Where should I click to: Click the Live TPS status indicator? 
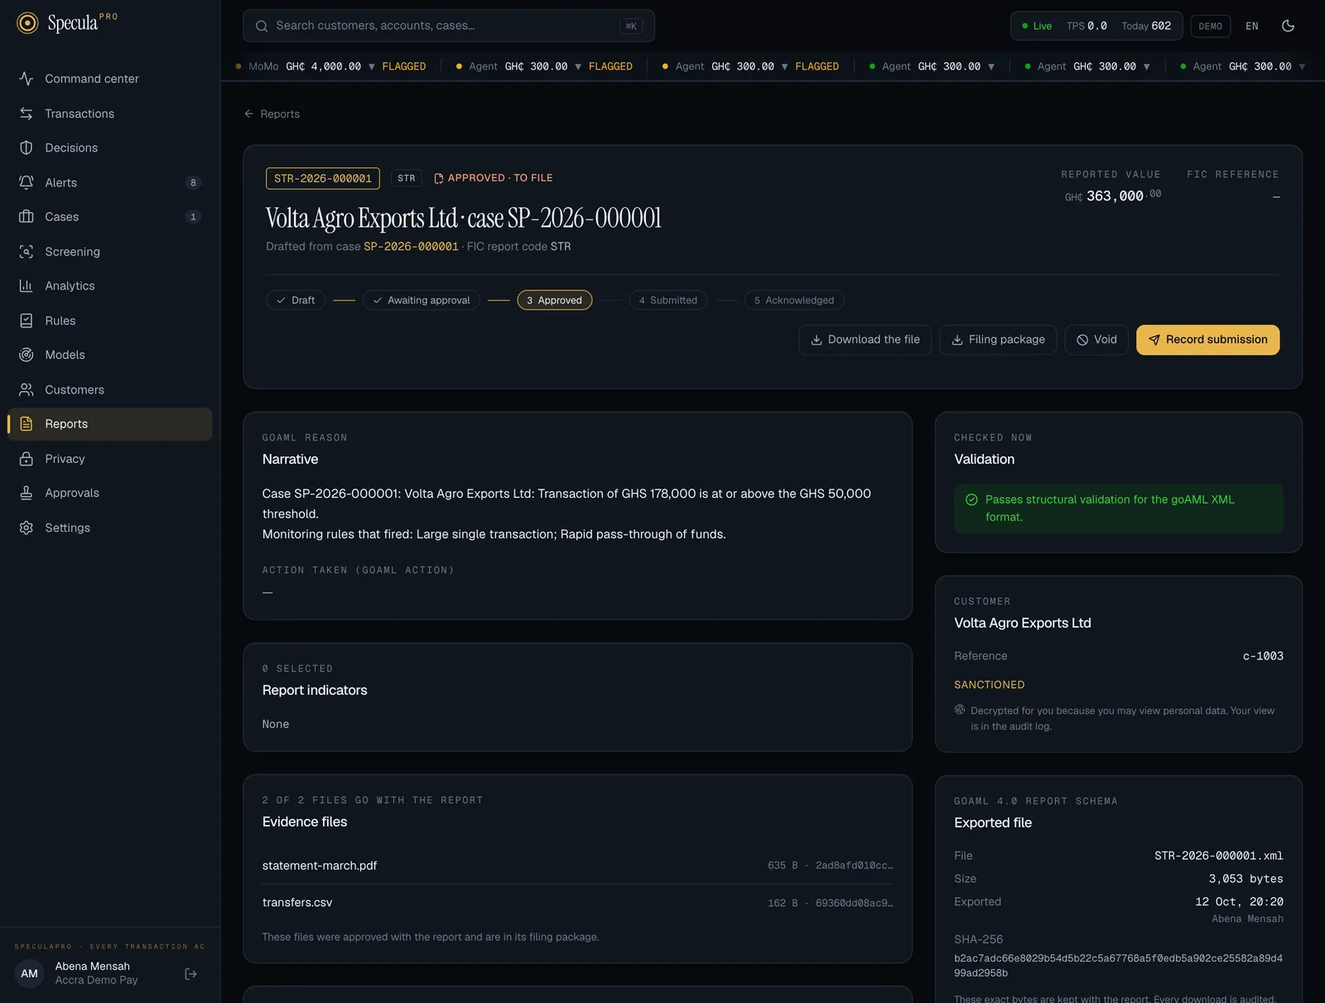click(1096, 26)
